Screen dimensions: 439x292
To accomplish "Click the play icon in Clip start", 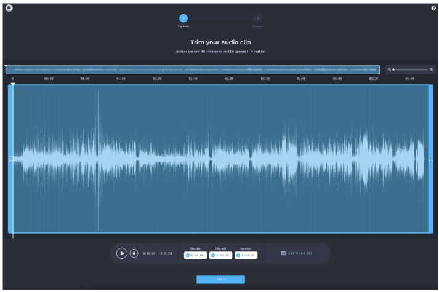I will pyautogui.click(x=188, y=255).
